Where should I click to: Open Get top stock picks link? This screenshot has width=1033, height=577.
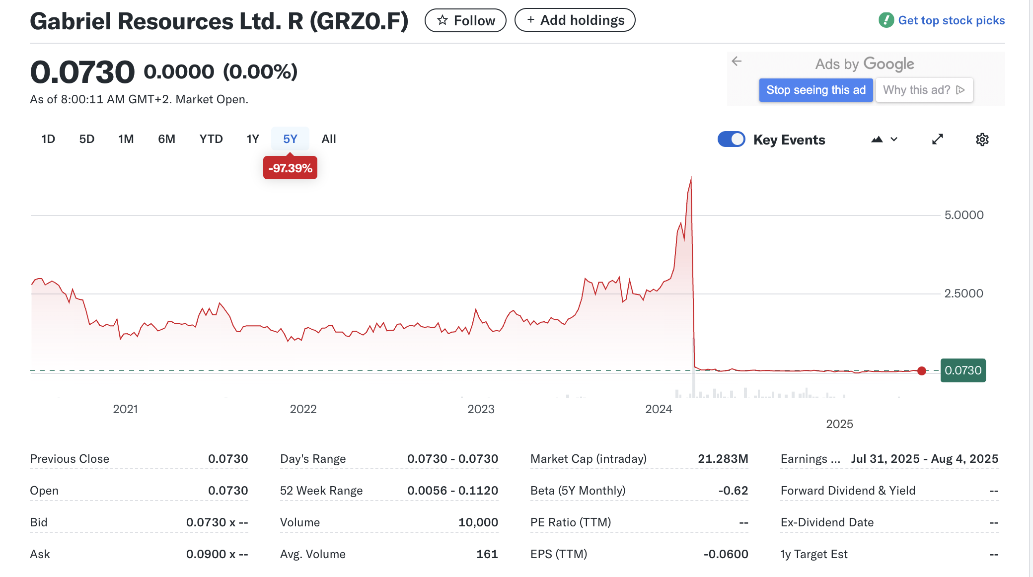click(x=951, y=20)
